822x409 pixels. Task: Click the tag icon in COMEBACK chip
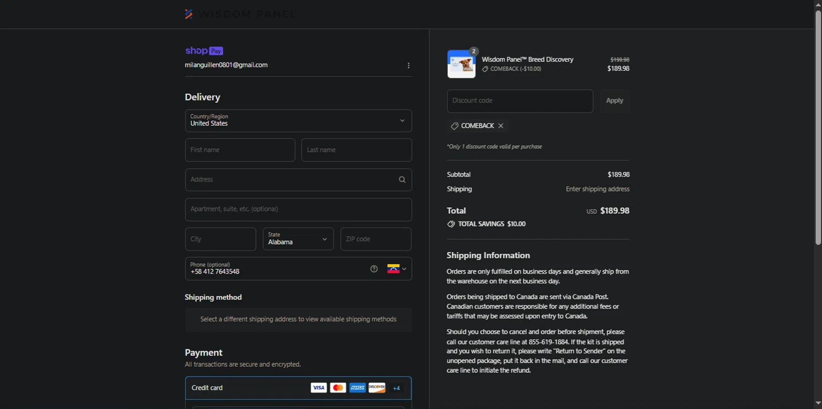[x=454, y=126]
